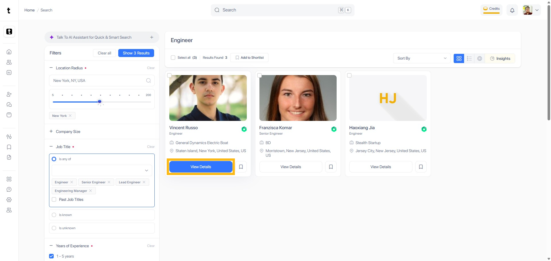Click the sliders icon in the sidebar
The image size is (551, 261).
9,137
